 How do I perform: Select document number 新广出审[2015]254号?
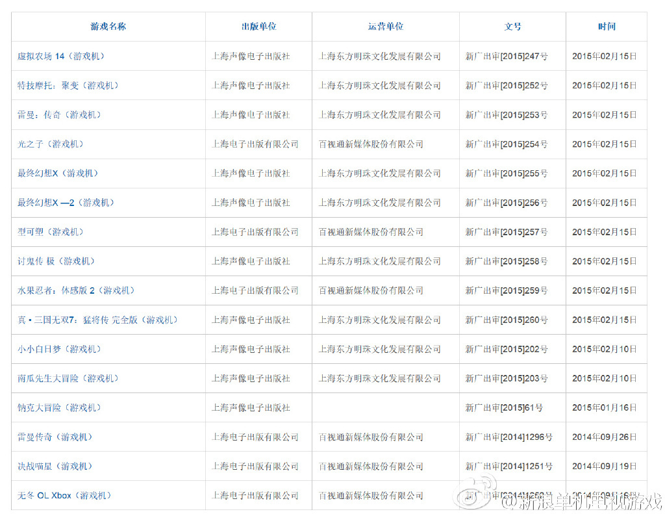507,144
